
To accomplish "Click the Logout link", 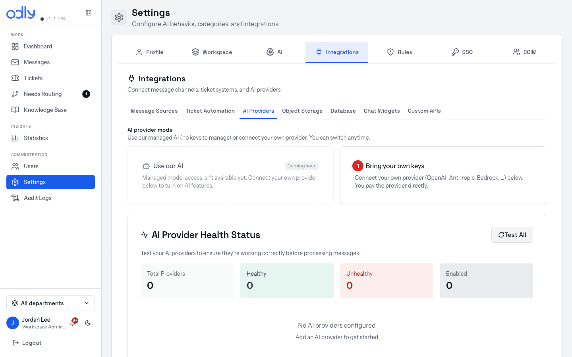I will click(x=27, y=343).
